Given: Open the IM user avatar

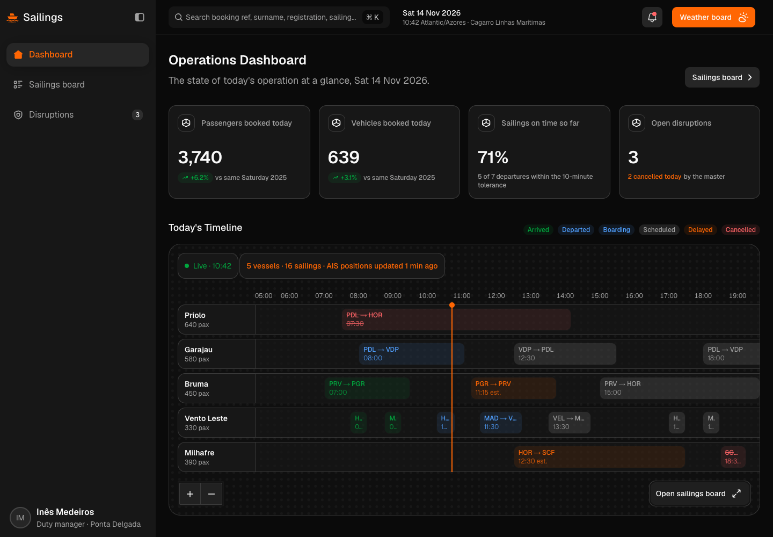Looking at the screenshot, I should coord(20,518).
